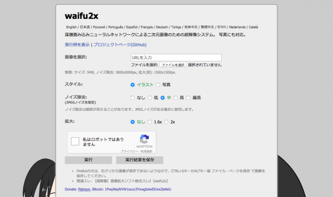Open 実行例を表示 examples link
The width and height of the screenshot is (333, 197).
[x=77, y=45]
